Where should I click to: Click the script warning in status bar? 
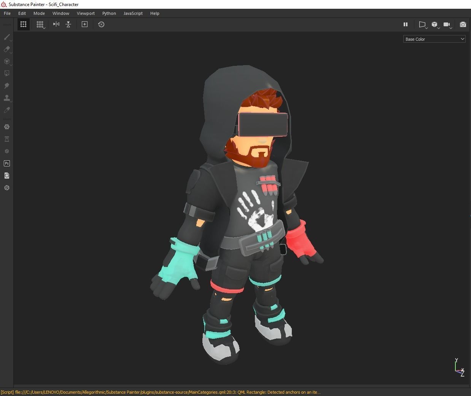[x=161, y=392]
